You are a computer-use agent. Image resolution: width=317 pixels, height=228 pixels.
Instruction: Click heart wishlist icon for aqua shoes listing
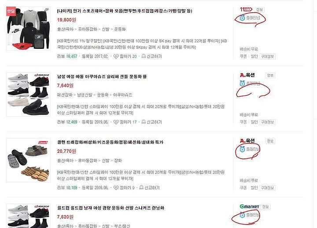116,122
